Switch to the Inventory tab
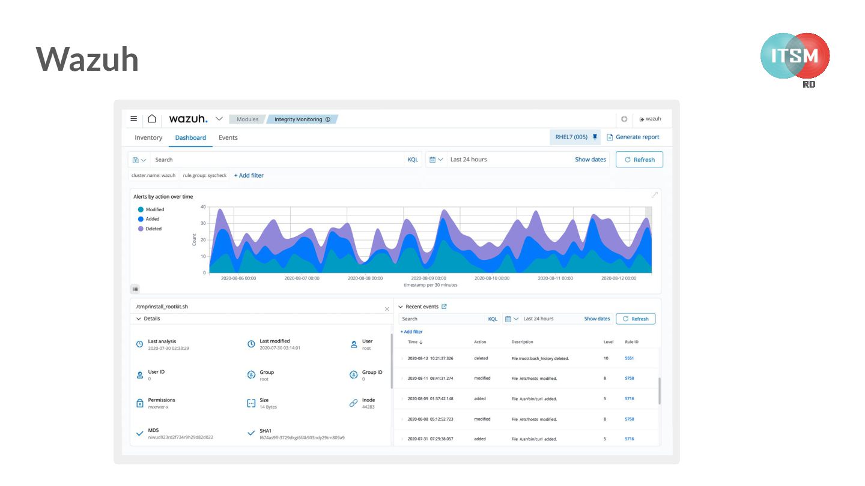 pos(148,137)
